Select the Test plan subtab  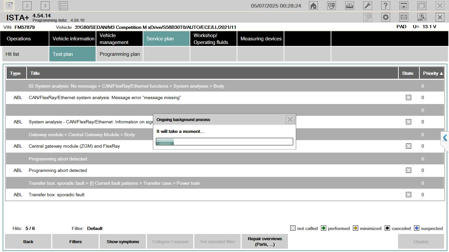click(x=72, y=54)
